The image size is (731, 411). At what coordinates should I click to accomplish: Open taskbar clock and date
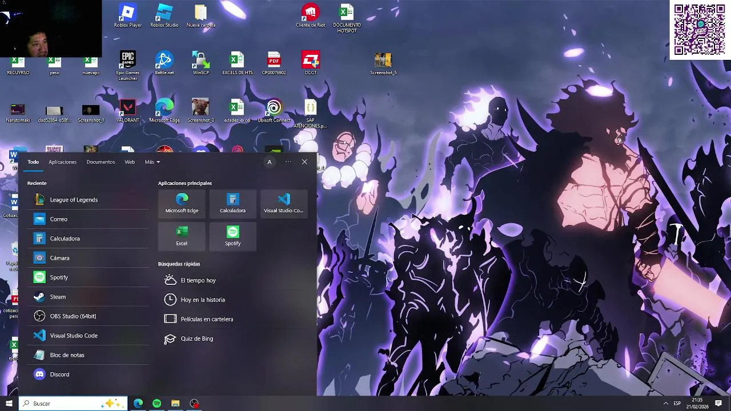pos(697,404)
